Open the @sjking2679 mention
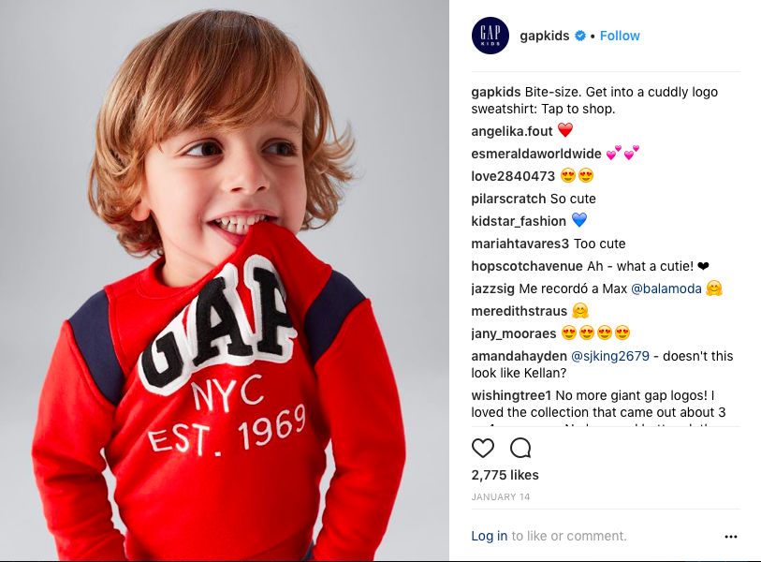 pyautogui.click(x=610, y=356)
